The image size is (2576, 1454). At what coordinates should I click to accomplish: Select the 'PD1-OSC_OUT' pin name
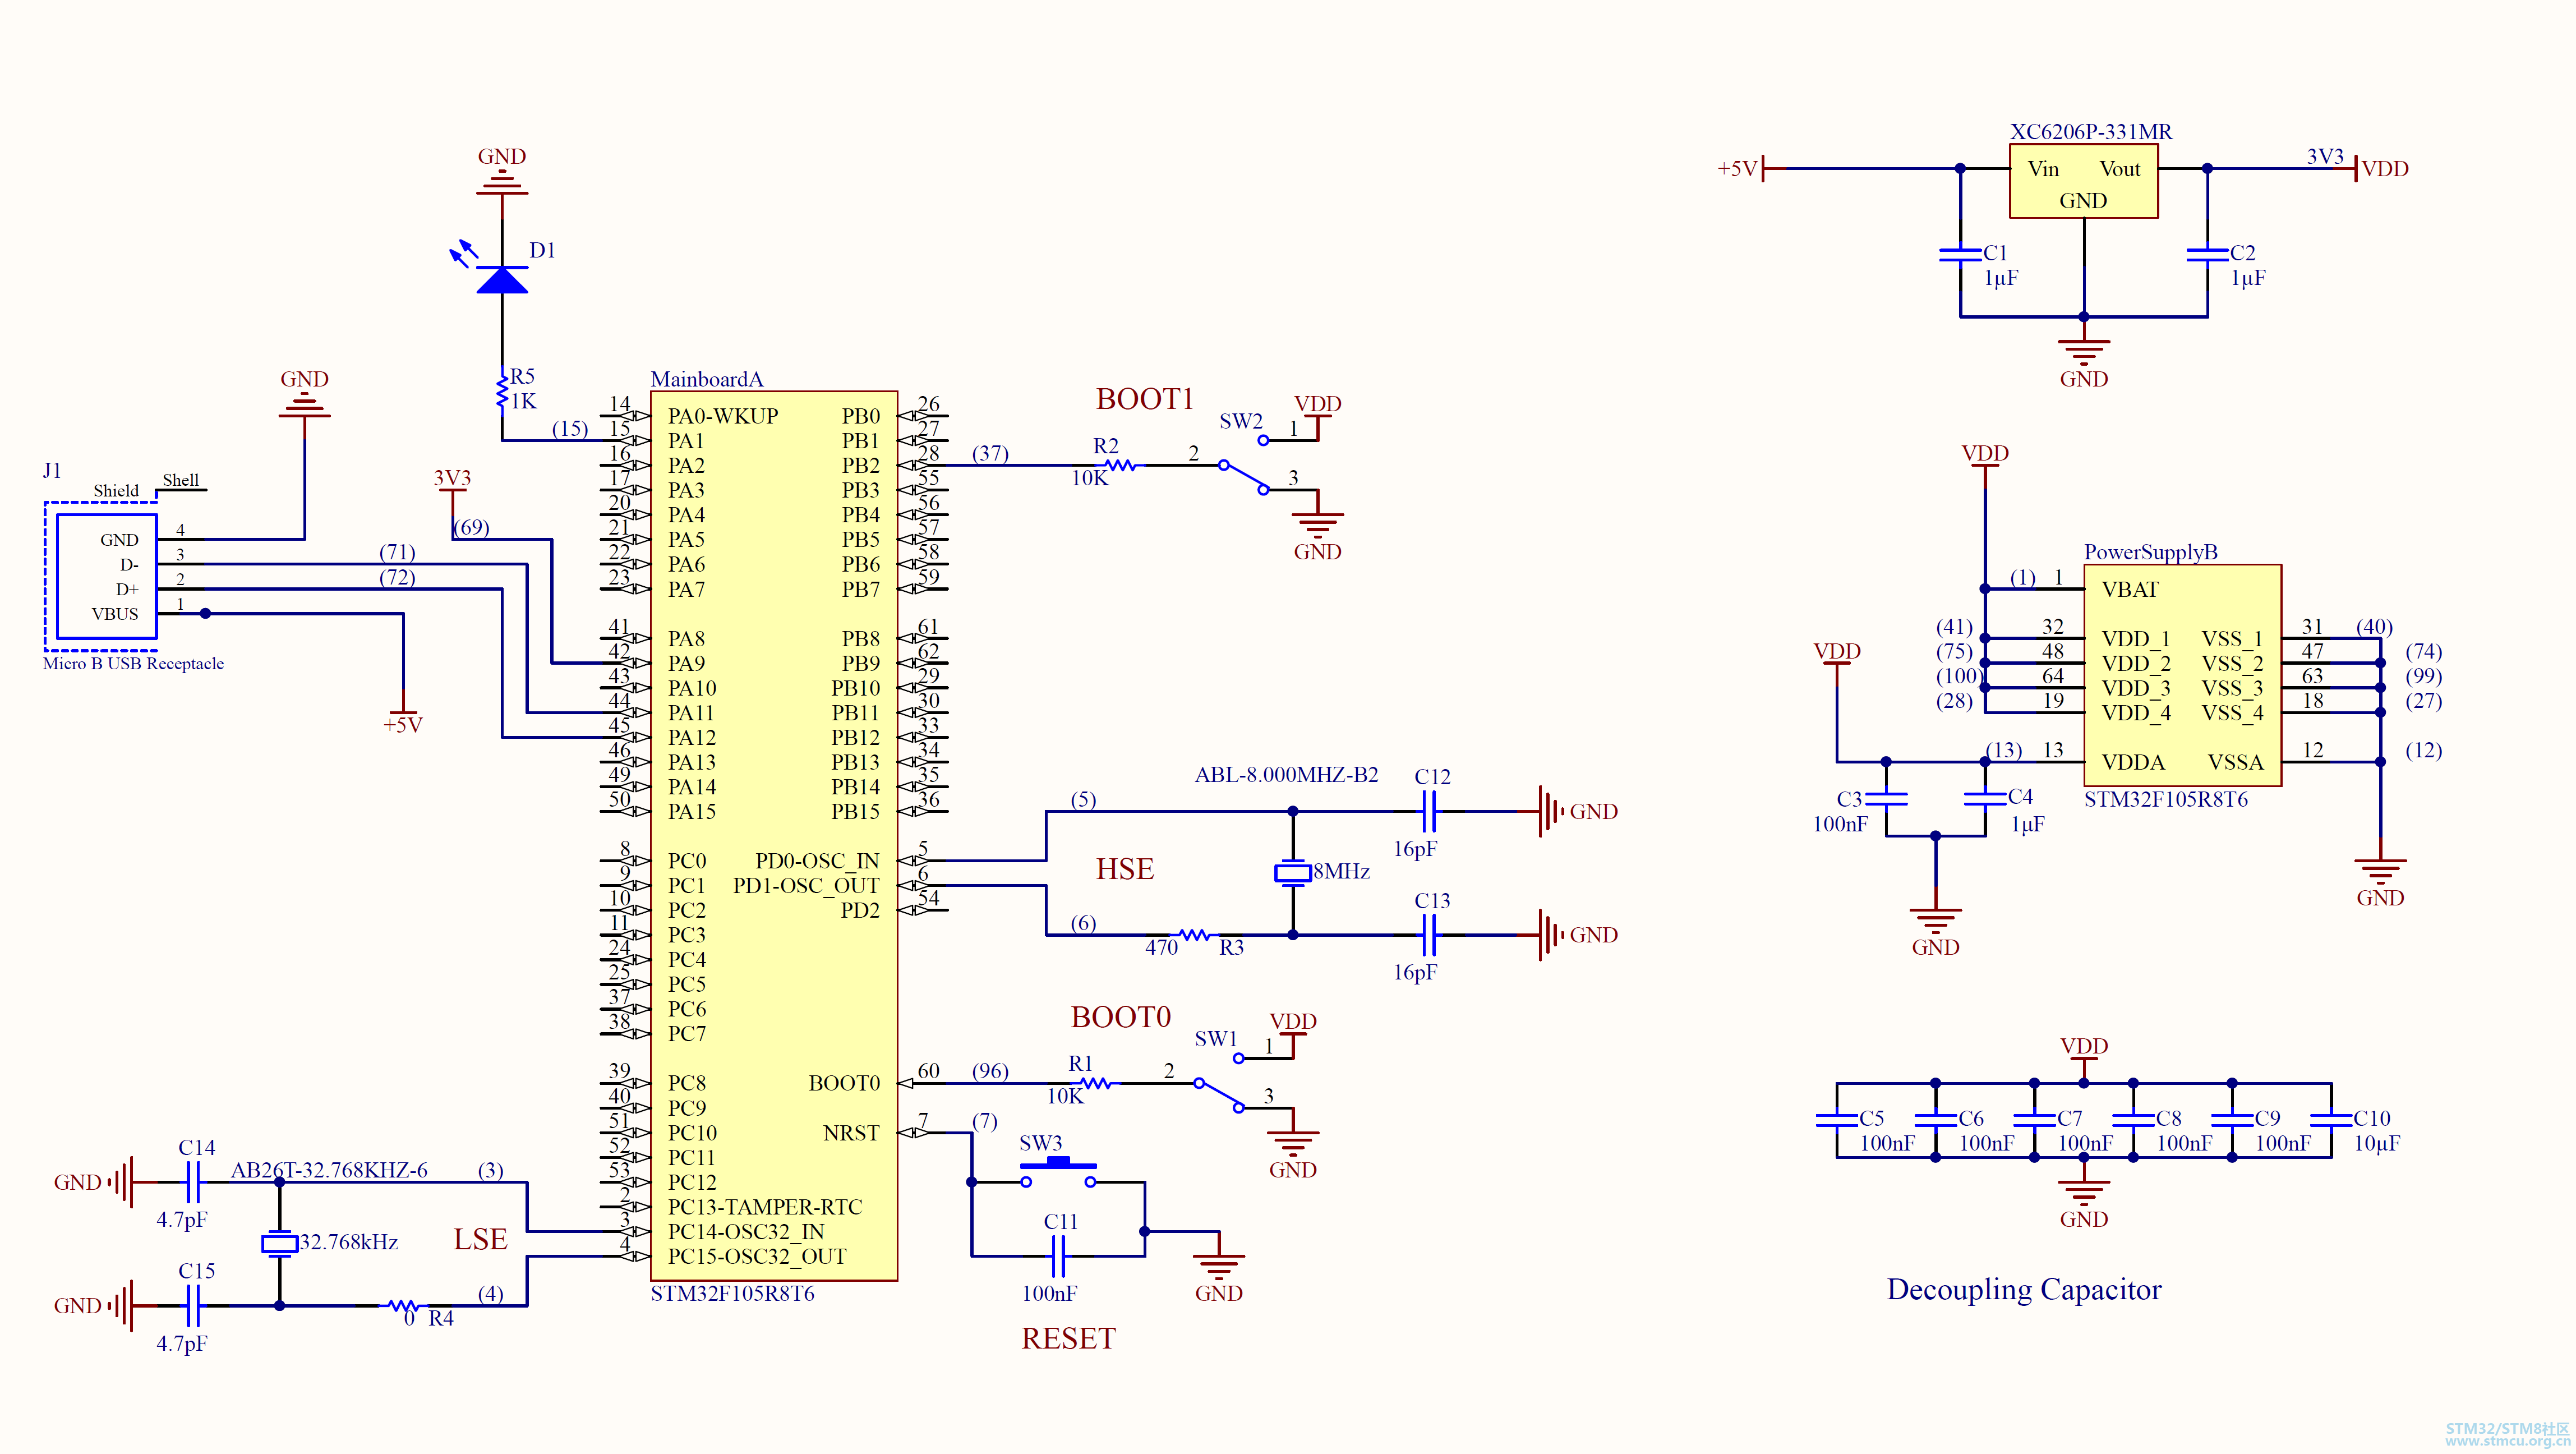(806, 886)
